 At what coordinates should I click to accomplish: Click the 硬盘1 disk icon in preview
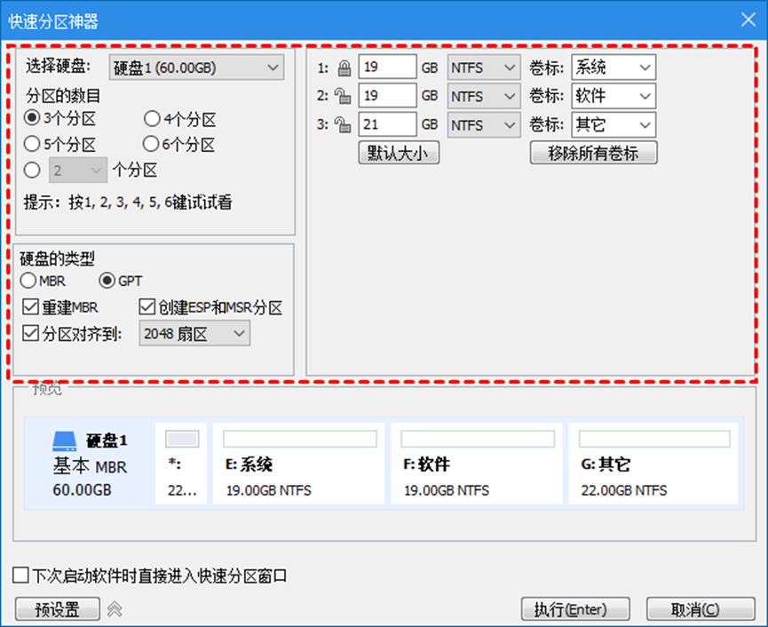(65, 440)
